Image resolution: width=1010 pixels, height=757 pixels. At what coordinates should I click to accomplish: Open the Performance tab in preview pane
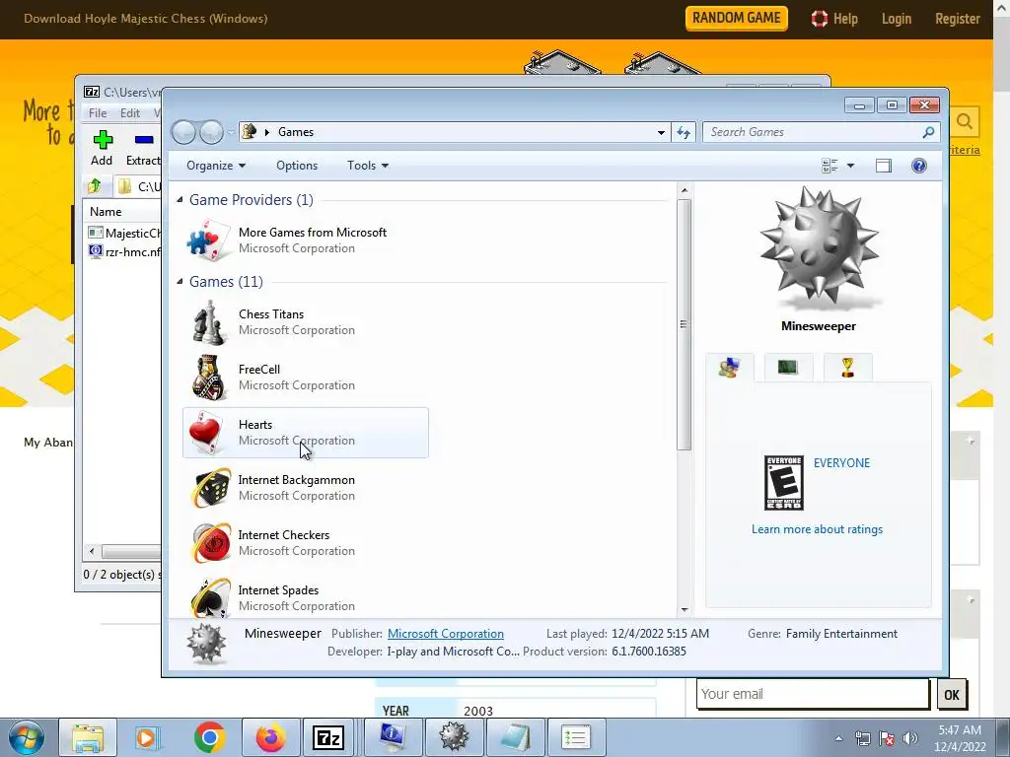pyautogui.click(x=788, y=368)
